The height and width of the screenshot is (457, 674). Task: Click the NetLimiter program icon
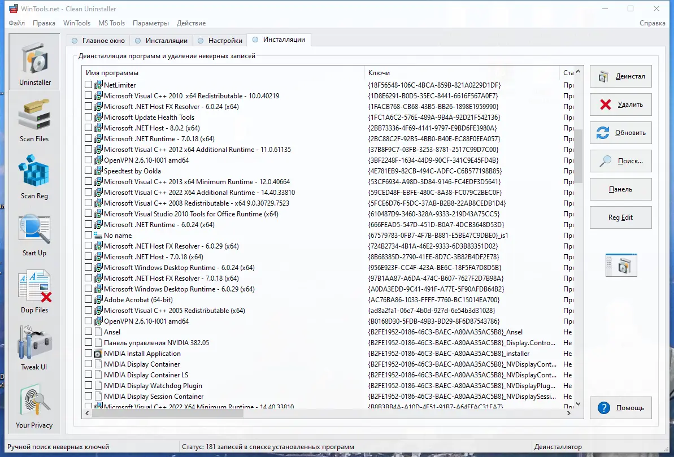click(98, 85)
